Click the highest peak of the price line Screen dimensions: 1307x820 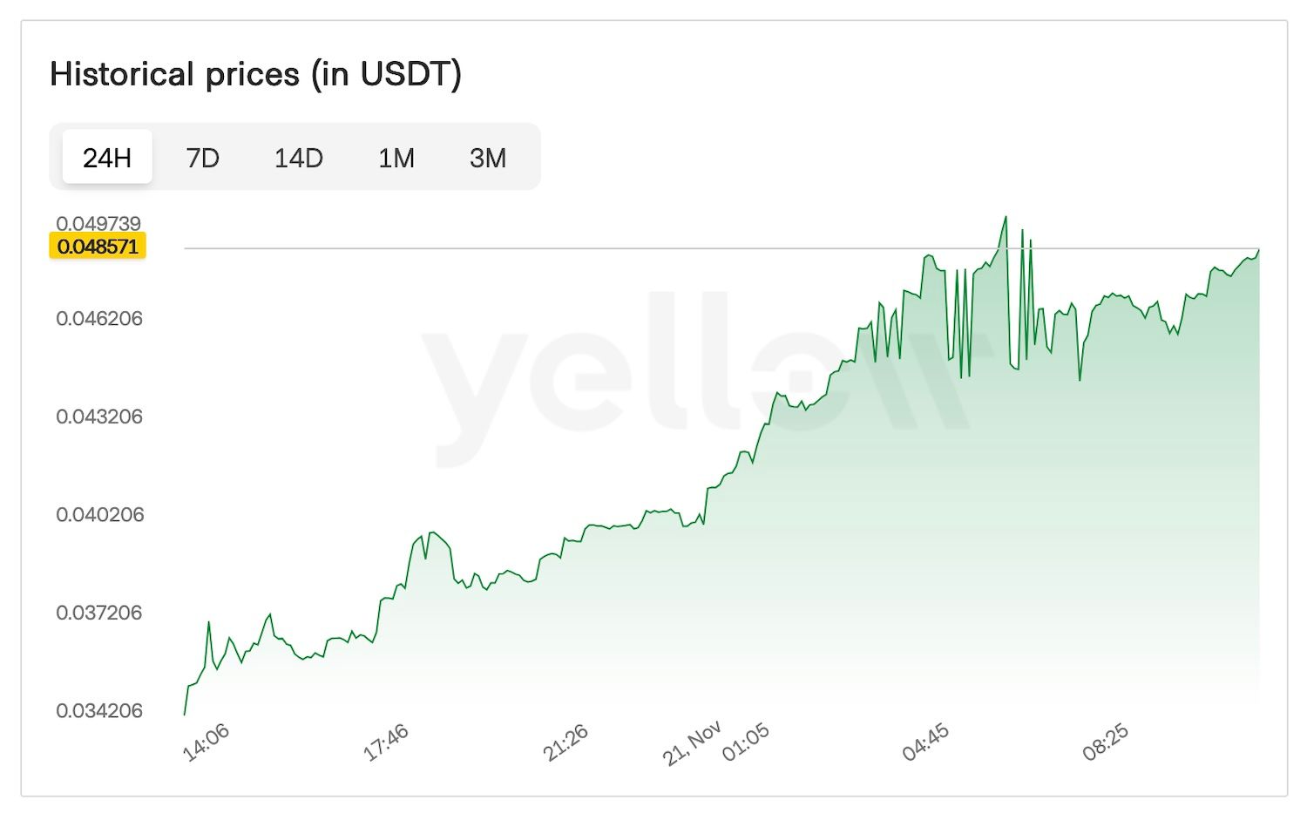click(1006, 218)
